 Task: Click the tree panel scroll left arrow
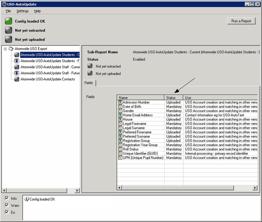point(4,190)
